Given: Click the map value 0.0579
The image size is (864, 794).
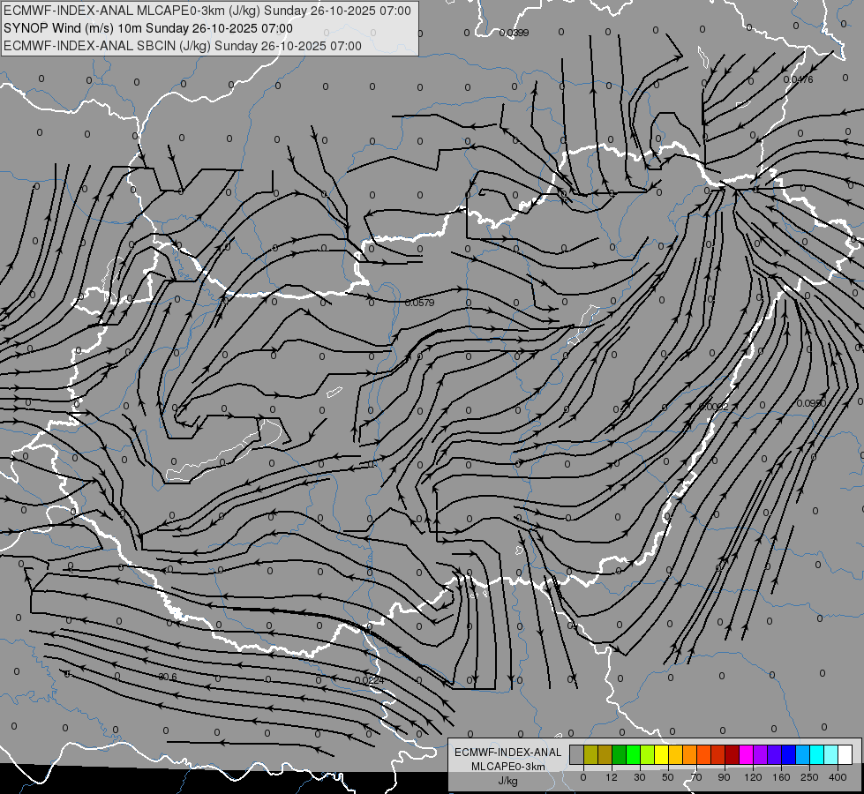Looking at the screenshot, I should [x=420, y=303].
